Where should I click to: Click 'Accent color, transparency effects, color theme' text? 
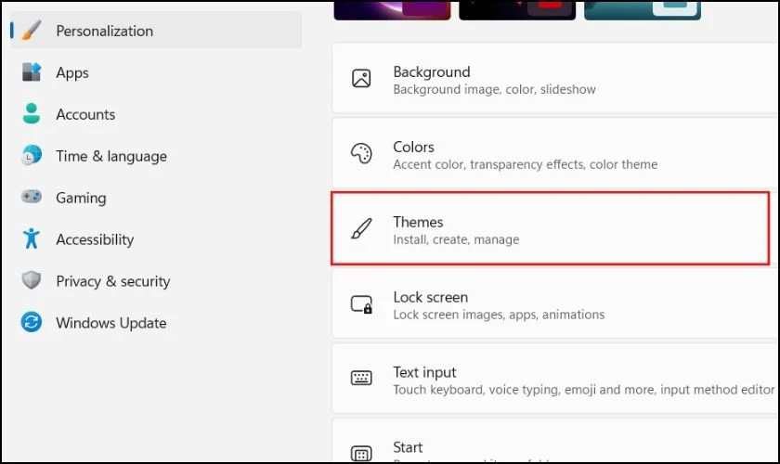525,164
